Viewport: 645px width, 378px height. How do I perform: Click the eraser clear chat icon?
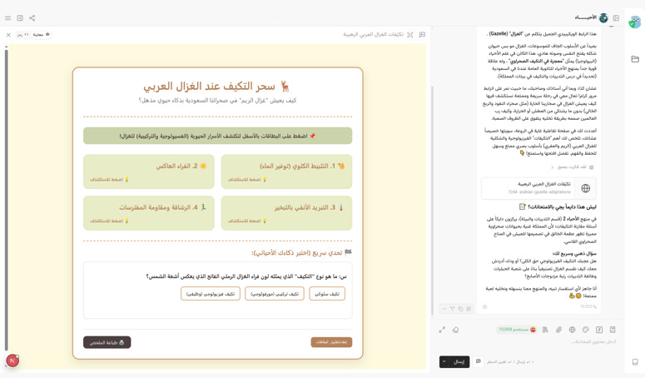(455, 330)
